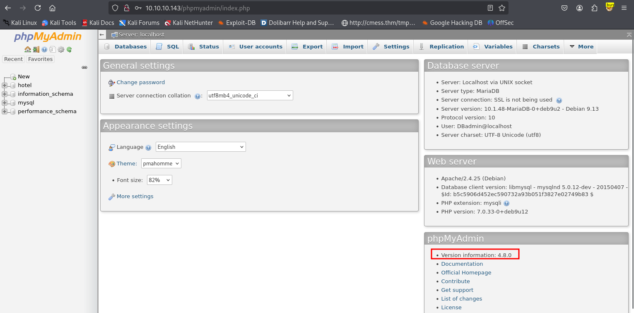
Task: Open the User accounts tab
Action: [255, 46]
